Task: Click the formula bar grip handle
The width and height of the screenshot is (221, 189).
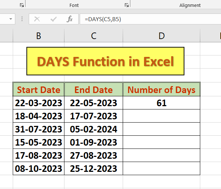Action: [x=22, y=19]
